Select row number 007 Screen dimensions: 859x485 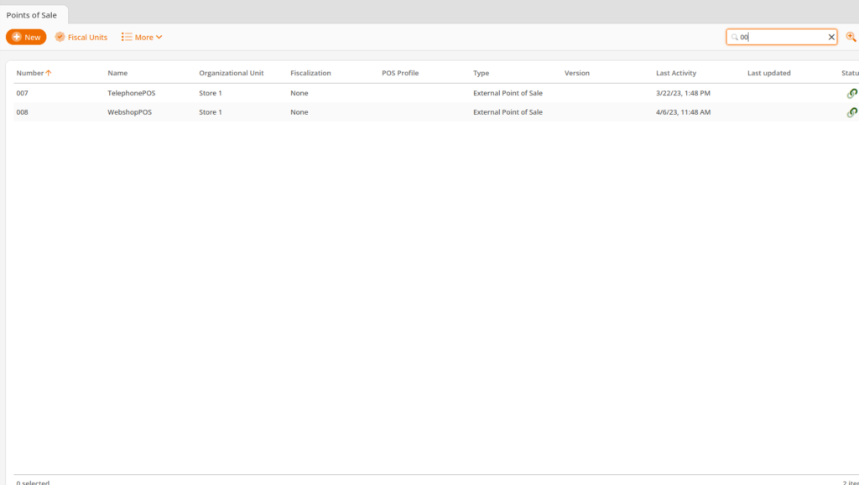[23, 93]
